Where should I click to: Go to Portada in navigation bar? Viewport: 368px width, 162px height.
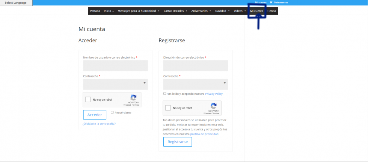pos(95,11)
